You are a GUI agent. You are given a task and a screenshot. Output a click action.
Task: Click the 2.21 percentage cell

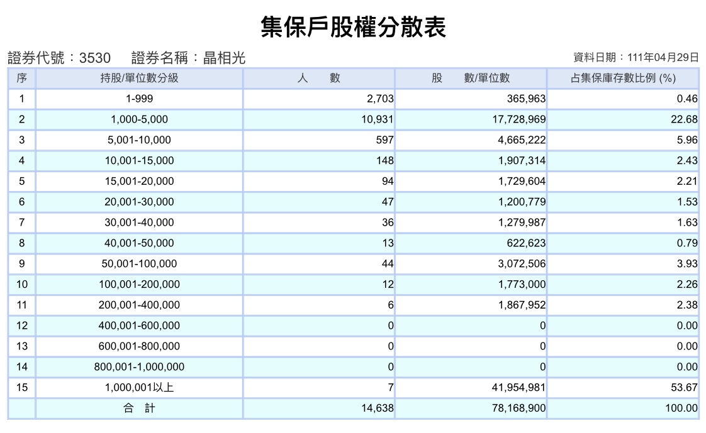click(623, 182)
